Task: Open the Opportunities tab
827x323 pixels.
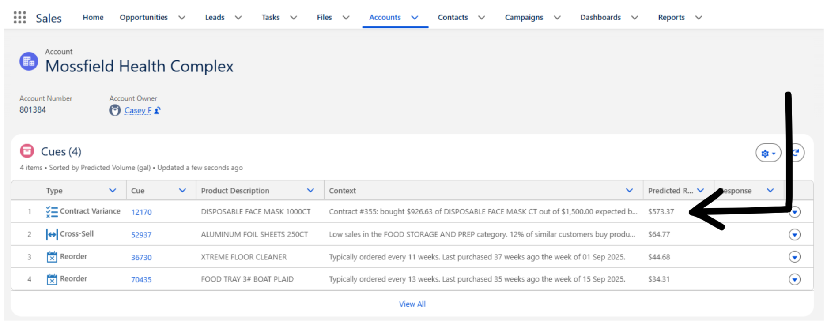Action: coord(143,17)
